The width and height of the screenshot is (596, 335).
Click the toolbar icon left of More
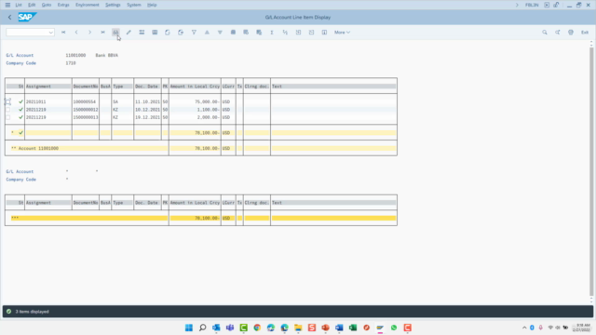pyautogui.click(x=324, y=33)
